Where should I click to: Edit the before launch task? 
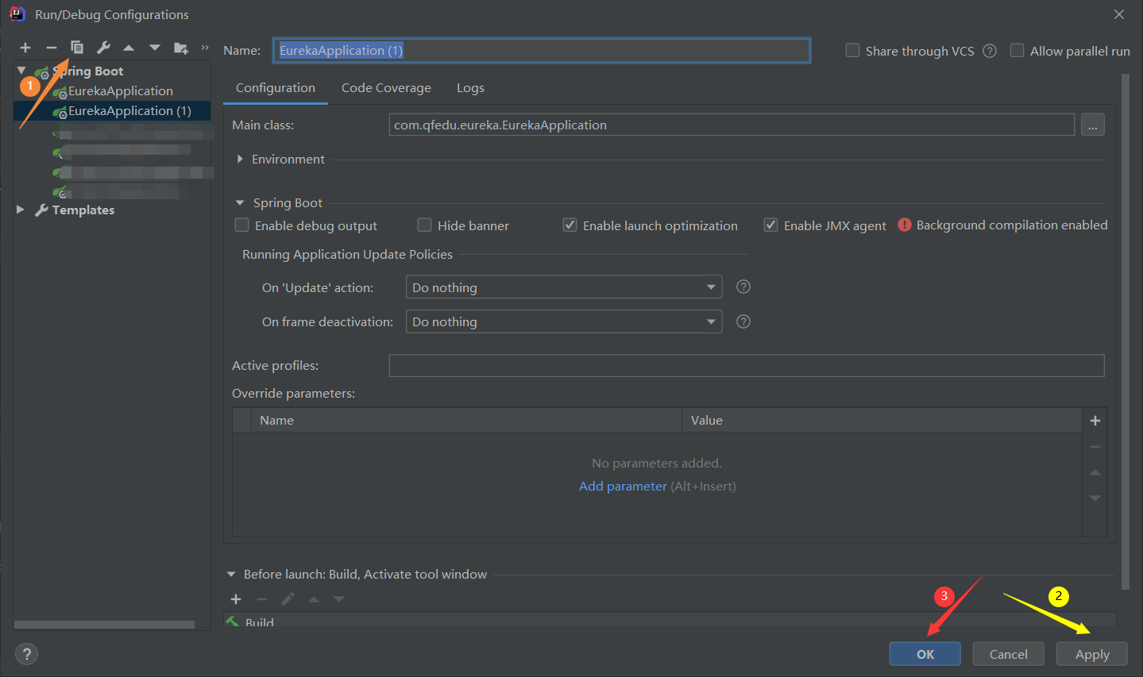click(288, 599)
